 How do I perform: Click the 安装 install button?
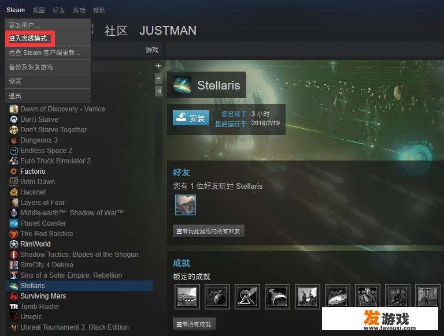click(191, 118)
